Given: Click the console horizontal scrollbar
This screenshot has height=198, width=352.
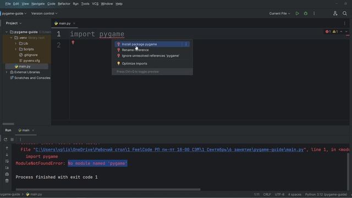Looking at the screenshot, I should 108,189.
